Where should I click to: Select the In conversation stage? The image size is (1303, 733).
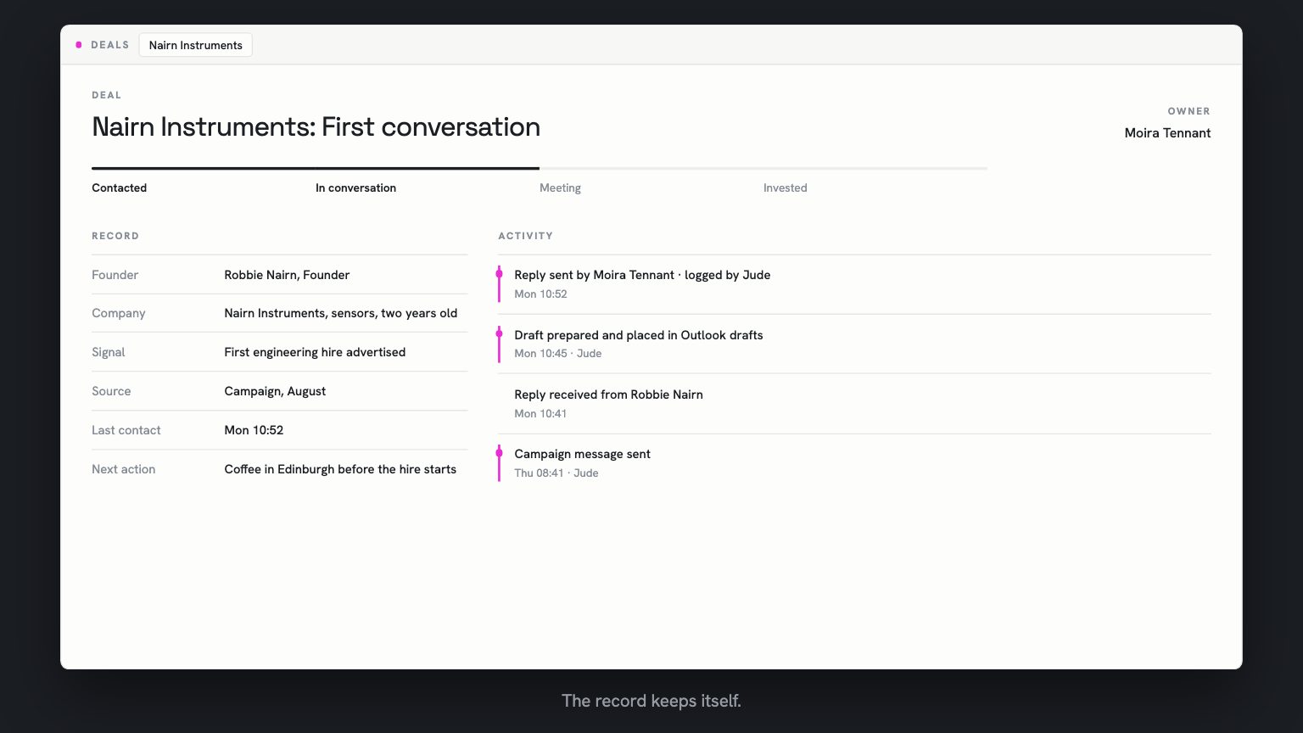click(355, 187)
